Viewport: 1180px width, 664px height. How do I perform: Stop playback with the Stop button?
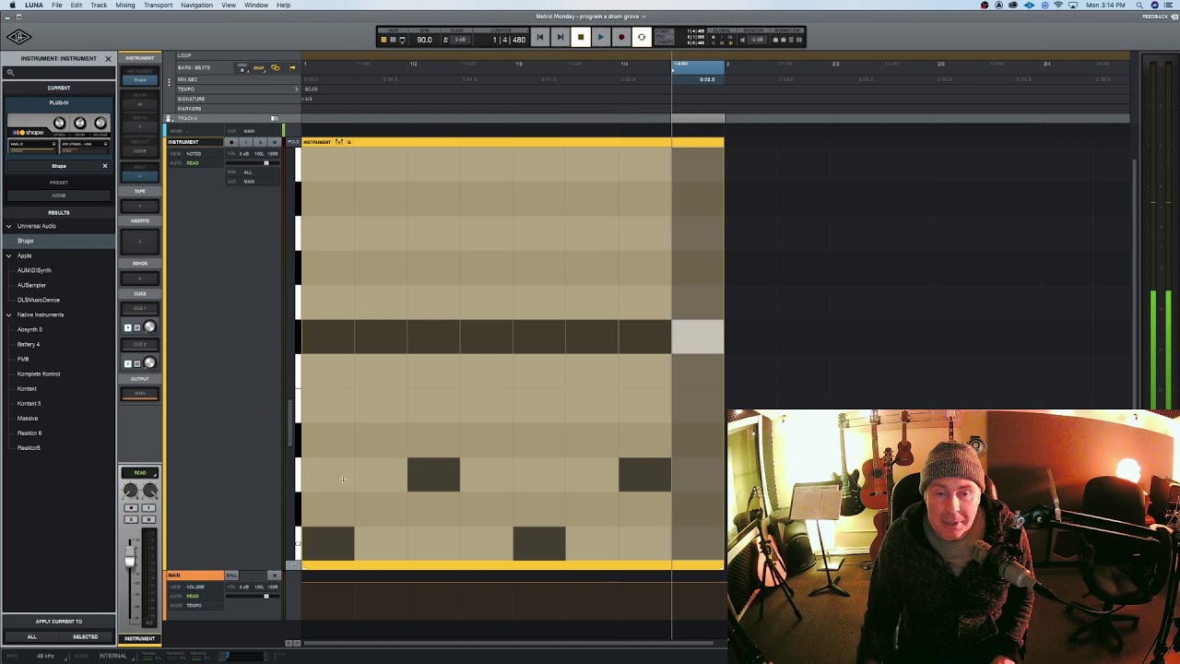click(581, 38)
